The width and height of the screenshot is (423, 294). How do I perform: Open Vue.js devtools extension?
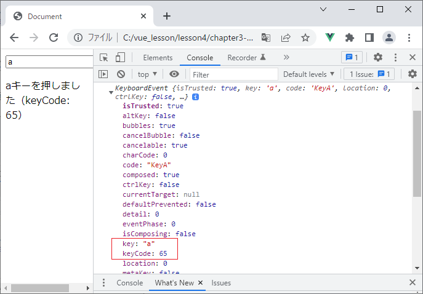tap(330, 38)
